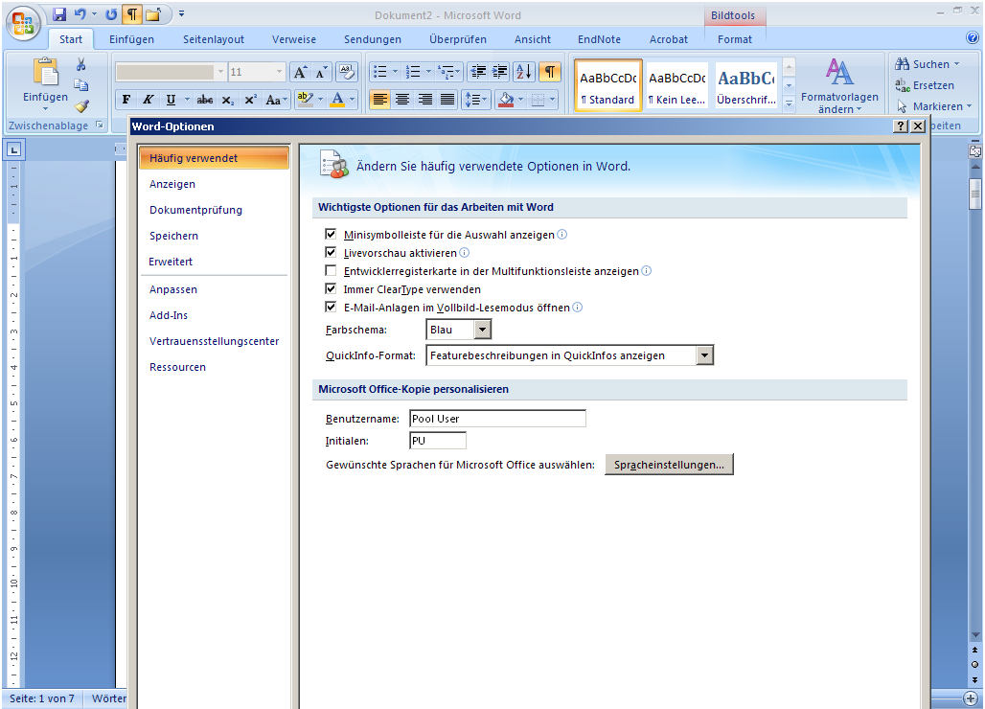Shrink font size with small A
The height and width of the screenshot is (709, 985).
321,72
